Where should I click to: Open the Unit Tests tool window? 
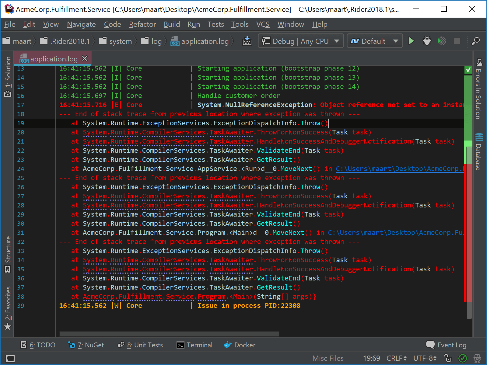pyautogui.click(x=140, y=345)
